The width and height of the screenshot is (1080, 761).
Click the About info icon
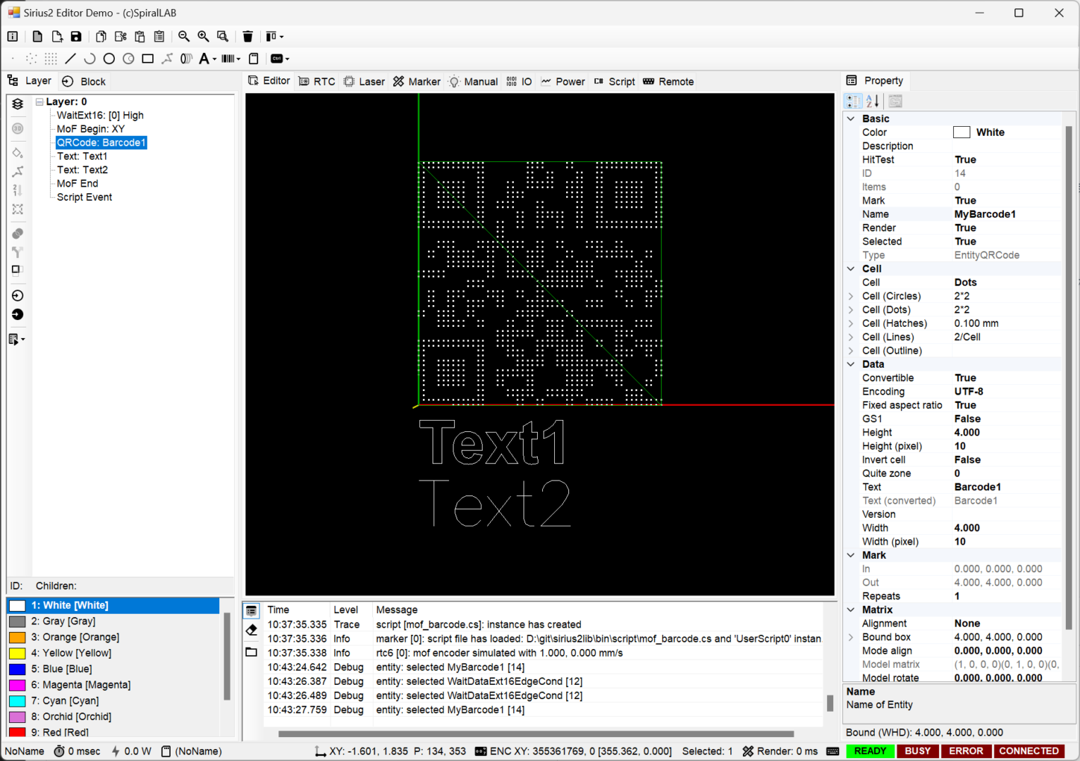tap(13, 37)
